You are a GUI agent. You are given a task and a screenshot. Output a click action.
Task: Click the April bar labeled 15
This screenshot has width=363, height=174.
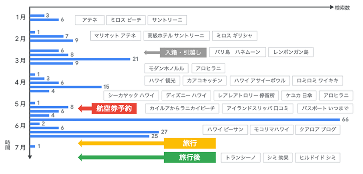66,87
